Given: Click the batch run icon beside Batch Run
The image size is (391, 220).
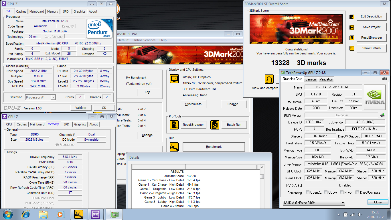Looking at the screenshot, I should point(215,125).
